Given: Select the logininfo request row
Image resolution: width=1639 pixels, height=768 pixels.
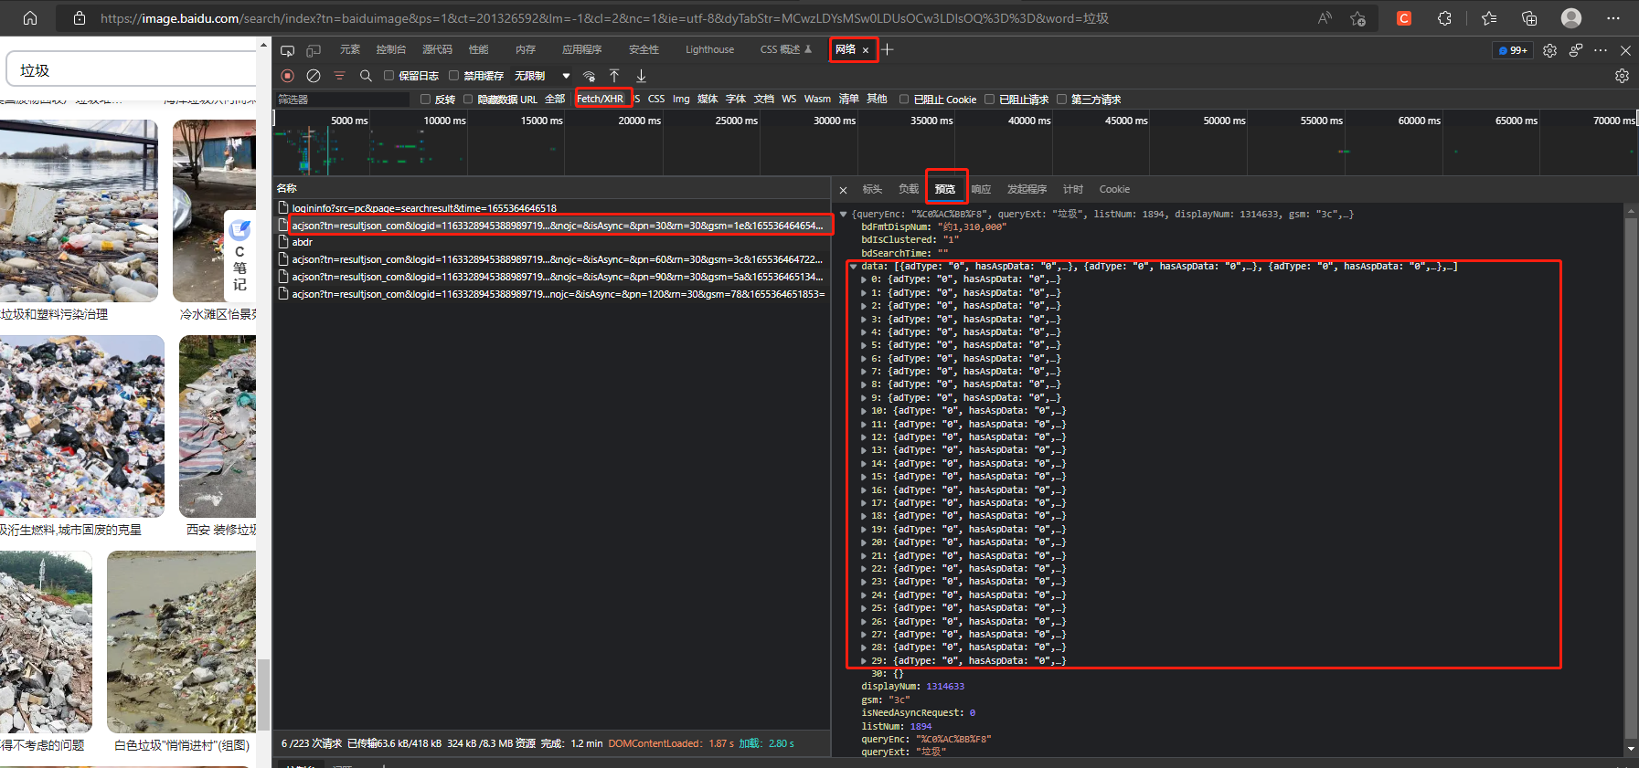Looking at the screenshot, I should 552,208.
